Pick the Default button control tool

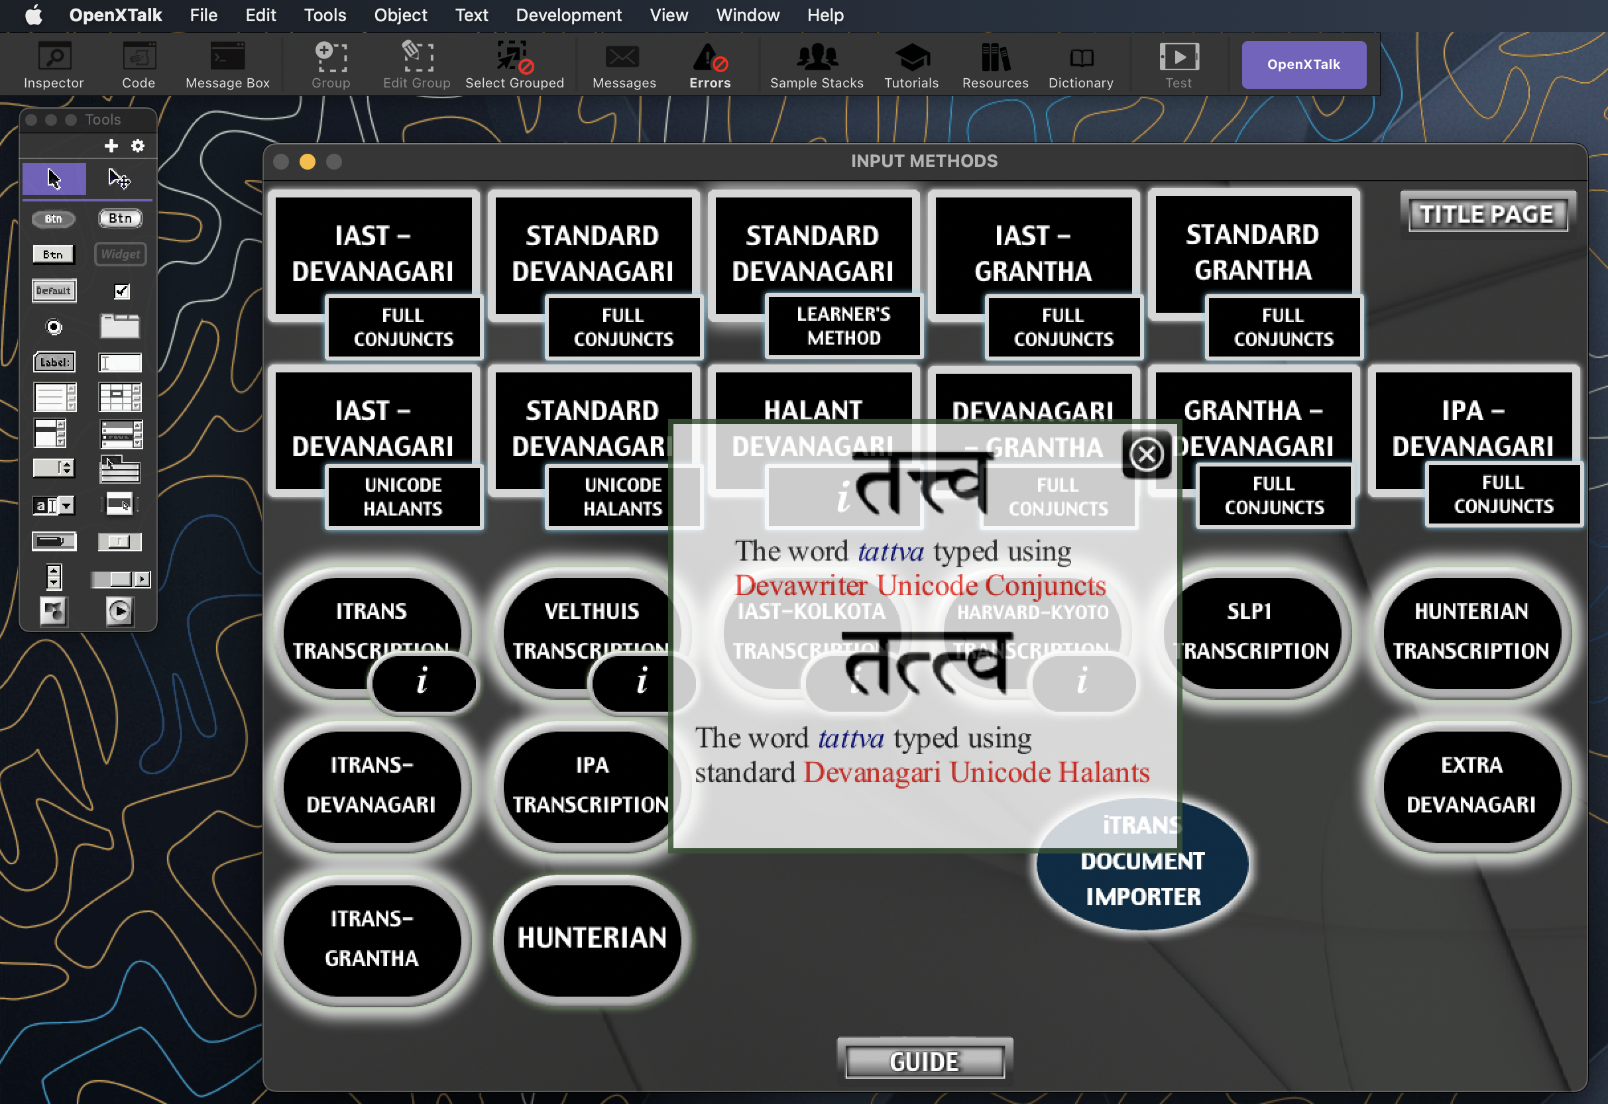tap(54, 290)
